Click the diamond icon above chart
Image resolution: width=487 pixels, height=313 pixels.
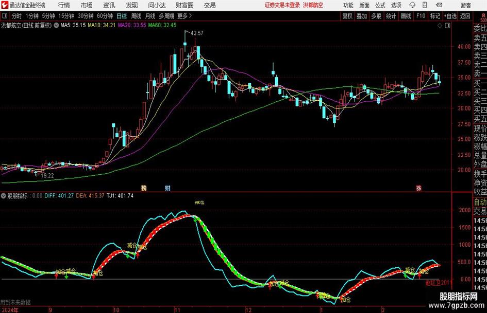point(440,26)
